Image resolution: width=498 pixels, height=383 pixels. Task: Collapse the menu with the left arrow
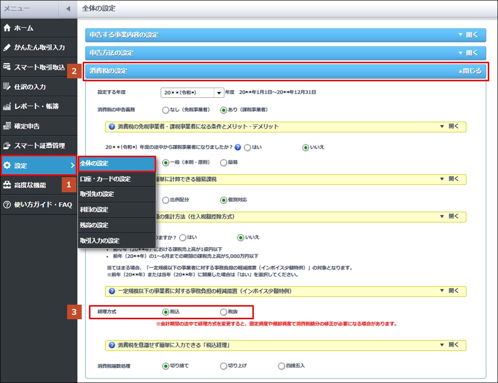[68, 9]
